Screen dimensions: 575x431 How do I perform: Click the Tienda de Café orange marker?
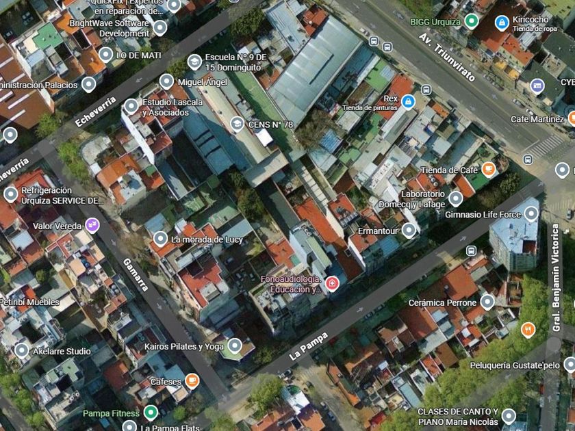click(489, 169)
